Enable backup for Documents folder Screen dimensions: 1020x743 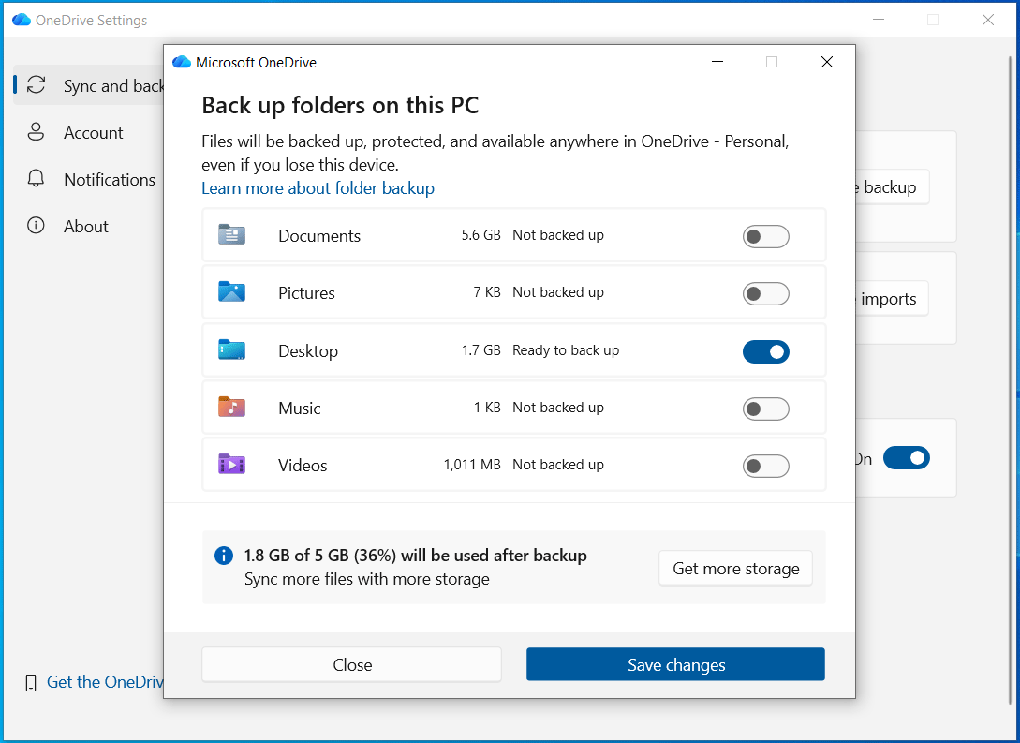click(765, 237)
